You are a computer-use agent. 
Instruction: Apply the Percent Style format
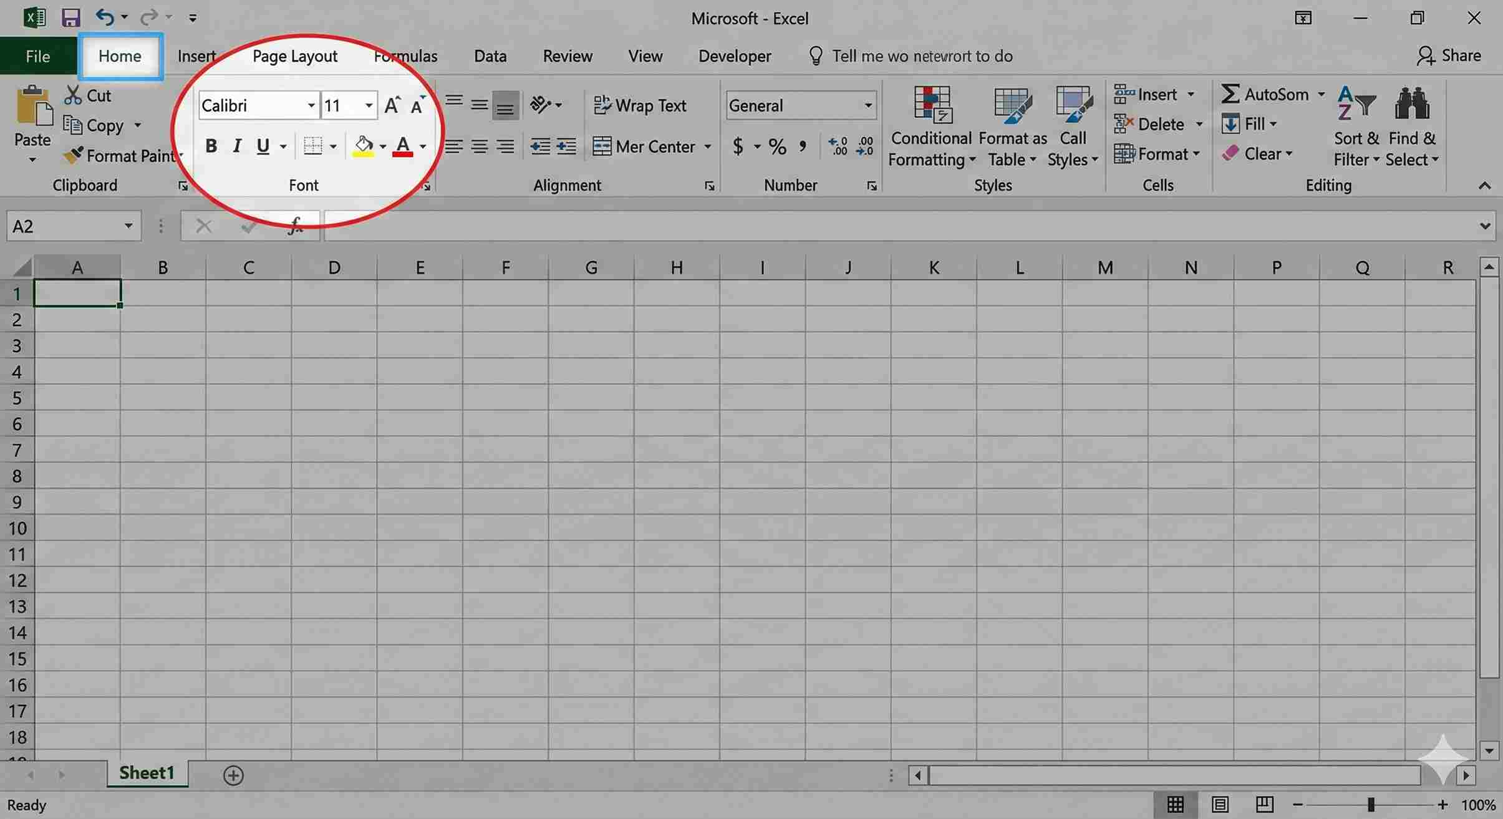click(x=776, y=146)
